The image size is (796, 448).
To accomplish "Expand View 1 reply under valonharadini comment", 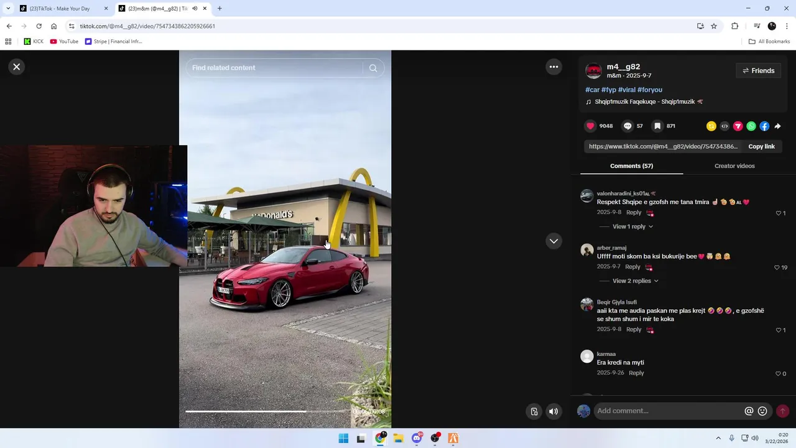I will click(x=632, y=226).
